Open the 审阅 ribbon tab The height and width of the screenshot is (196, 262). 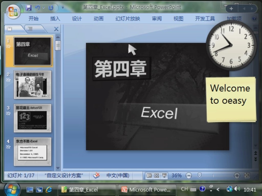(157, 18)
